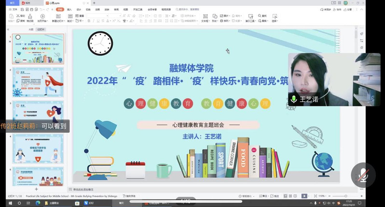Click the notes placeholder to add notes

(83, 189)
